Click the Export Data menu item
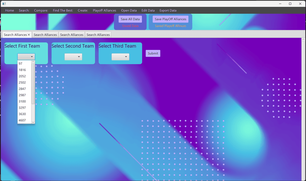306x181 pixels. pyautogui.click(x=168, y=10)
